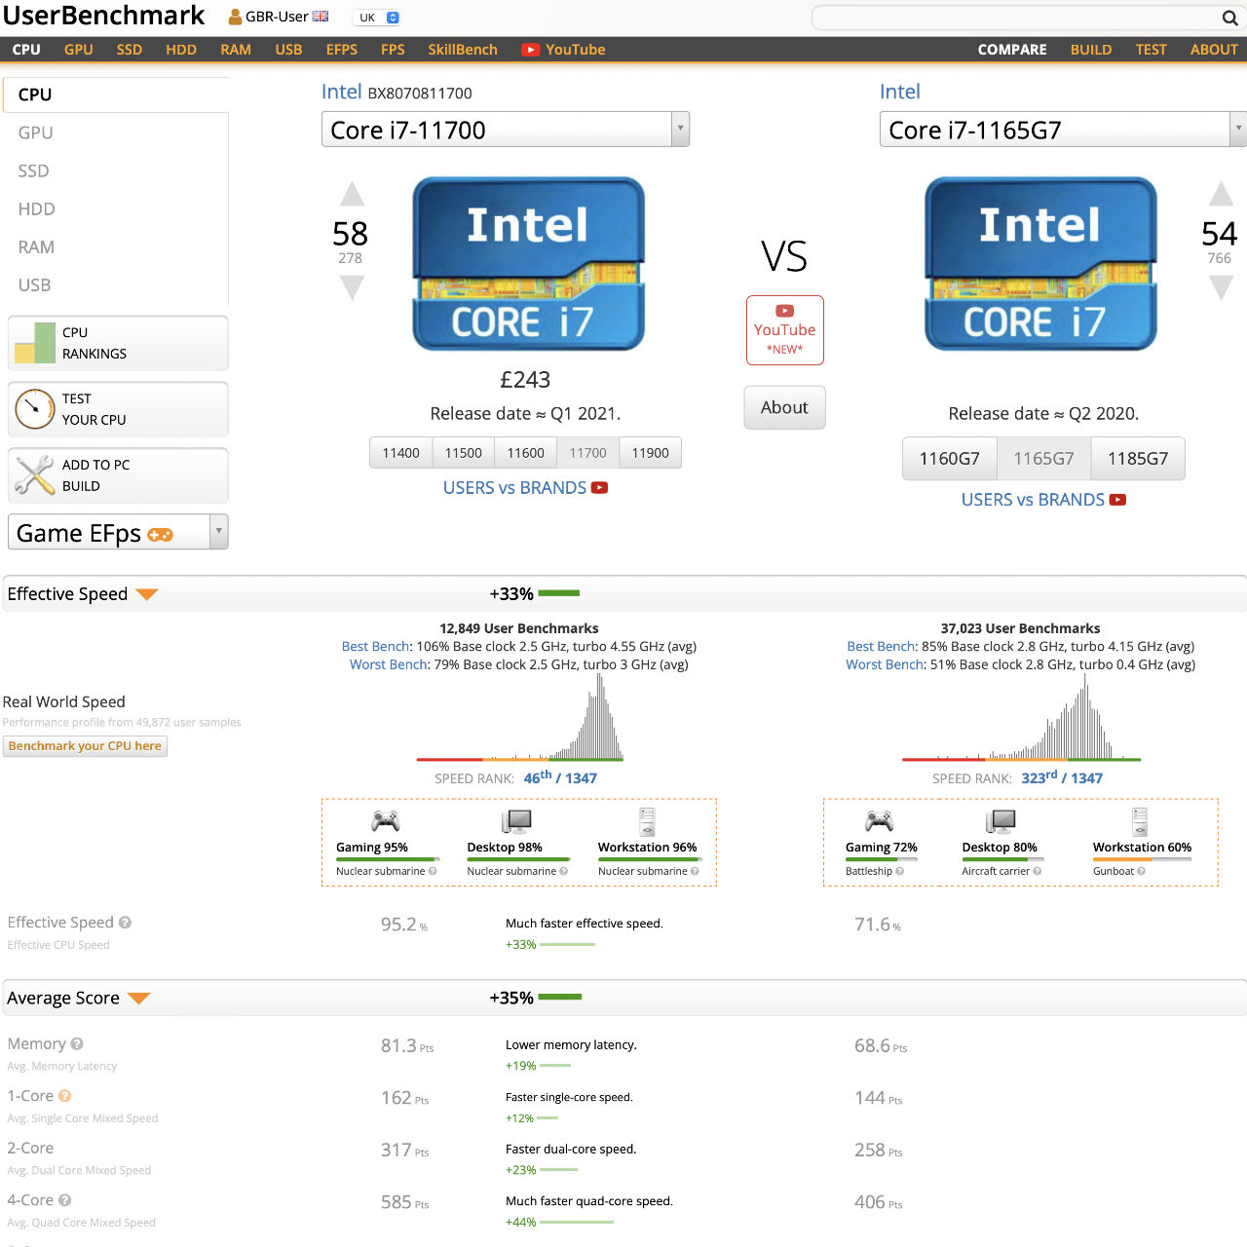Select the 11900 model button
Screen dimensions: 1247x1247
click(x=650, y=453)
